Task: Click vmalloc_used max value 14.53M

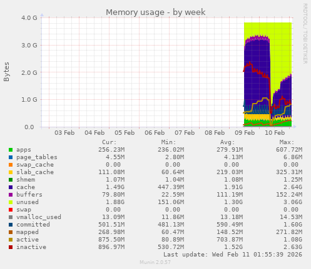Action: (291, 217)
